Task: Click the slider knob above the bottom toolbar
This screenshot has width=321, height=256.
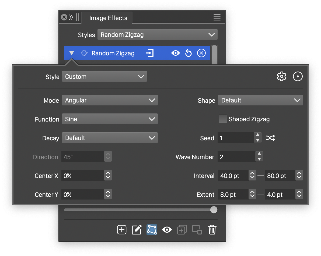Action: (x=214, y=210)
